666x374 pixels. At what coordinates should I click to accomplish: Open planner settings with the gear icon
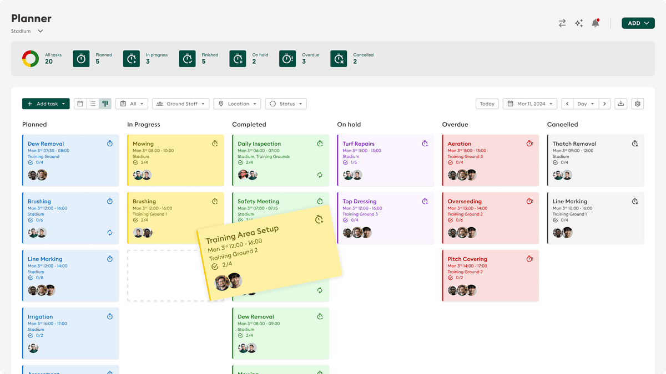click(637, 104)
